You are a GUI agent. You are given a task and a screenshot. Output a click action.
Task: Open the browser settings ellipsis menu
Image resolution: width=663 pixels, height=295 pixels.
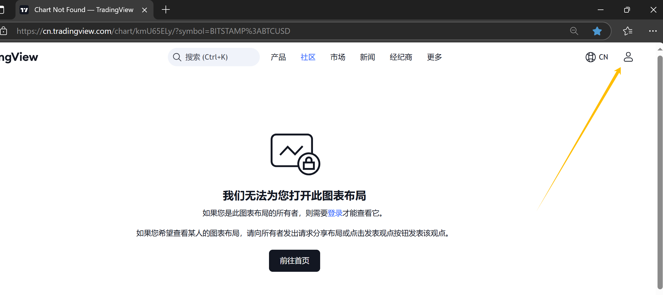(x=653, y=31)
